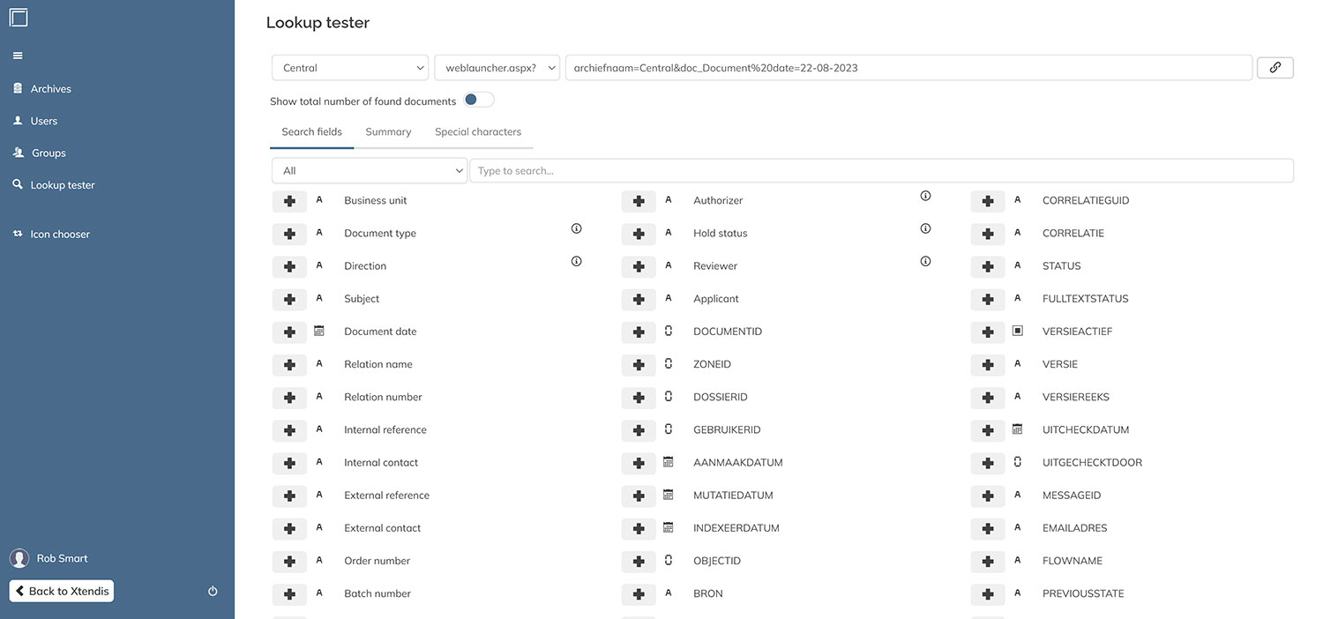This screenshot has height=619, width=1323.
Task: Add the EMAILADRES field
Action: tap(988, 529)
